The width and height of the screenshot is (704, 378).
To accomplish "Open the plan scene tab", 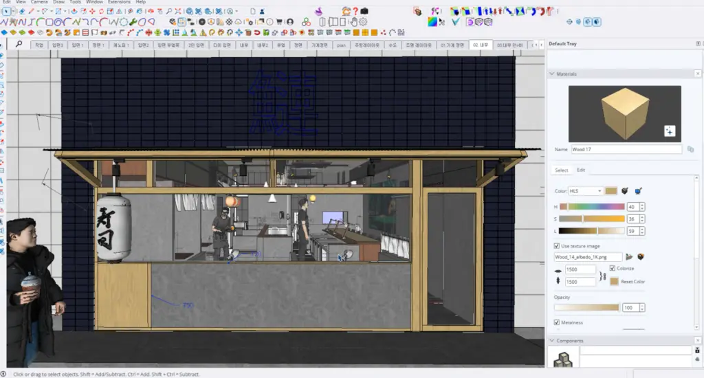I will 341,45.
